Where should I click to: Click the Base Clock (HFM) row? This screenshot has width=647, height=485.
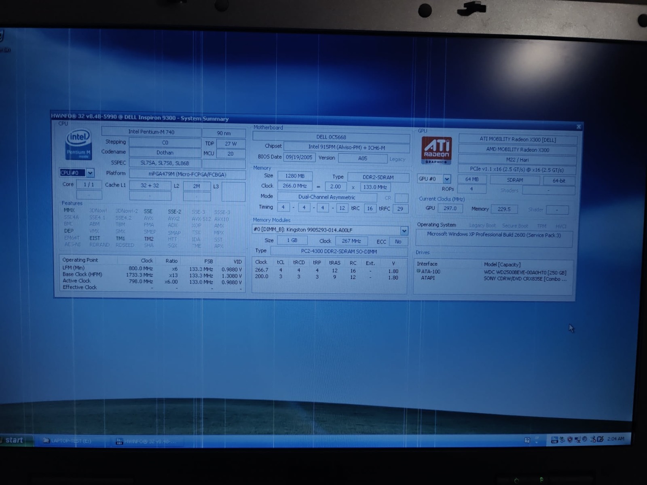pos(152,275)
